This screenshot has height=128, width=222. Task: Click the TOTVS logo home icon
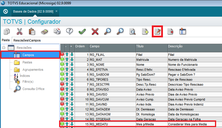click(6, 11)
